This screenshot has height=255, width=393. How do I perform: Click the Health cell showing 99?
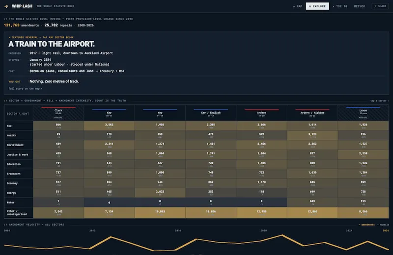pos(58,135)
